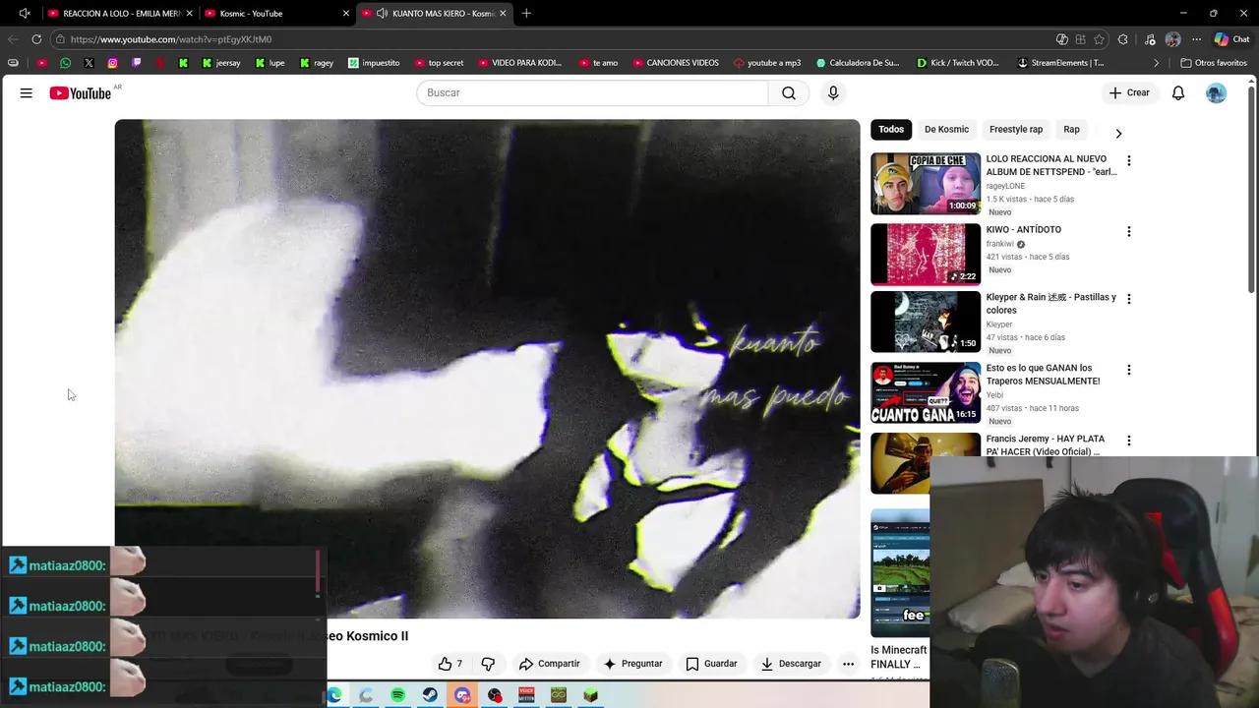The height and width of the screenshot is (708, 1259).
Task: Open options for Esto es lo que GANAN video
Action: point(1128,369)
